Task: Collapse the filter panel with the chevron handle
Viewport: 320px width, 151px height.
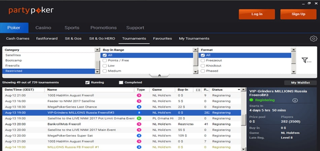Action: pyautogui.click(x=159, y=75)
